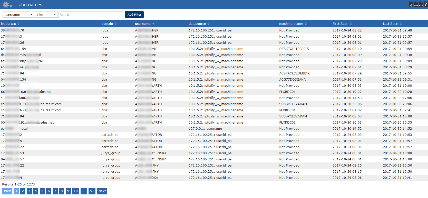Click First Seen 2017-10-30 10:03
This screenshot has width=428, height=198.
point(347,123)
